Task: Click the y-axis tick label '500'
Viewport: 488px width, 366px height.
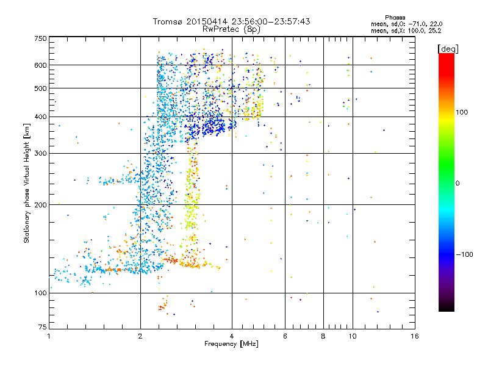Action: pyautogui.click(x=41, y=88)
